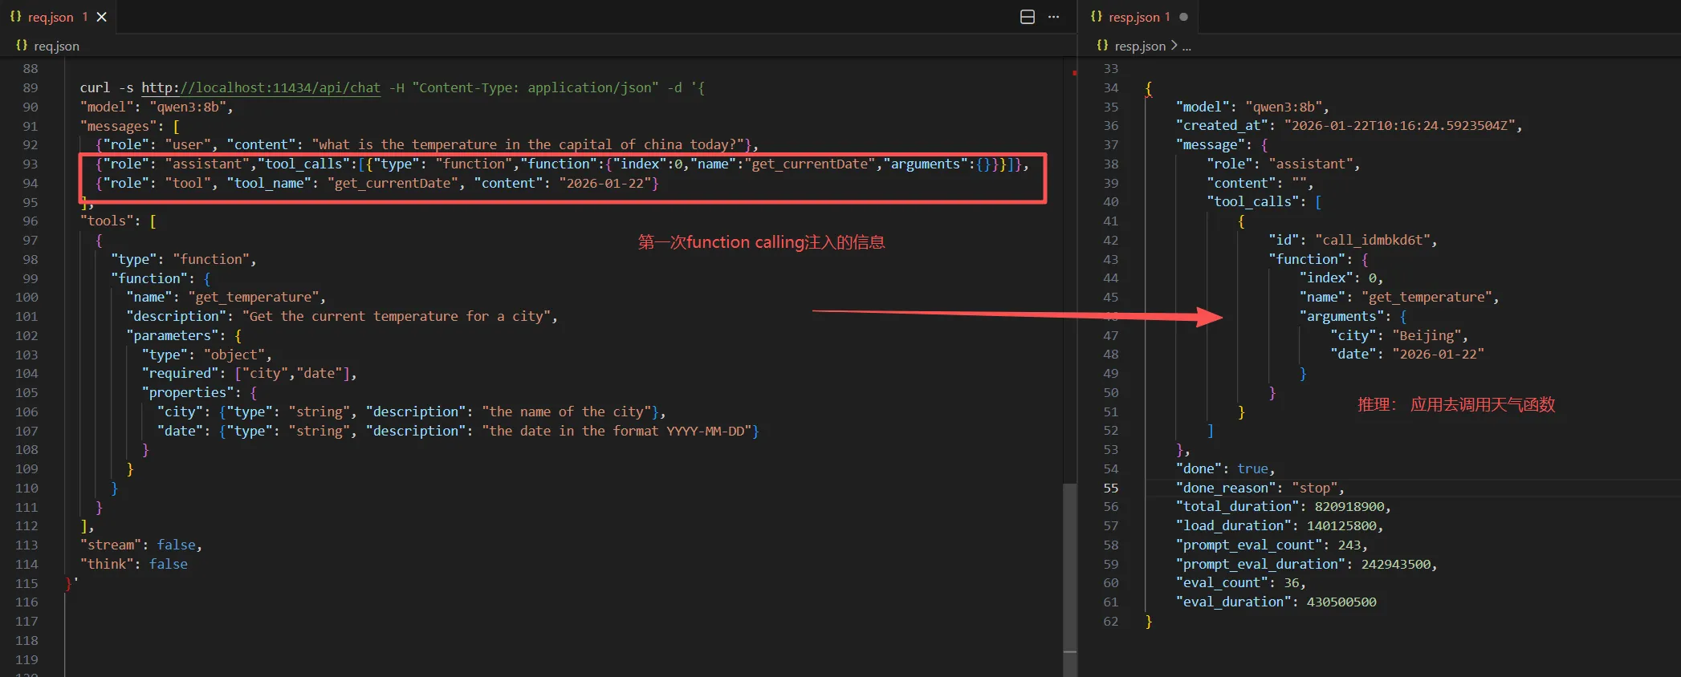Click "Beijing" city value in resp.json
Image resolution: width=1681 pixels, height=677 pixels.
click(x=1427, y=335)
